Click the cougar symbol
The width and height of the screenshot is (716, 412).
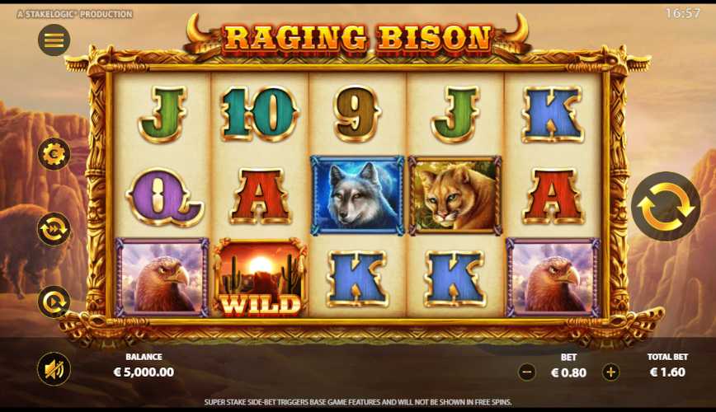tap(455, 195)
